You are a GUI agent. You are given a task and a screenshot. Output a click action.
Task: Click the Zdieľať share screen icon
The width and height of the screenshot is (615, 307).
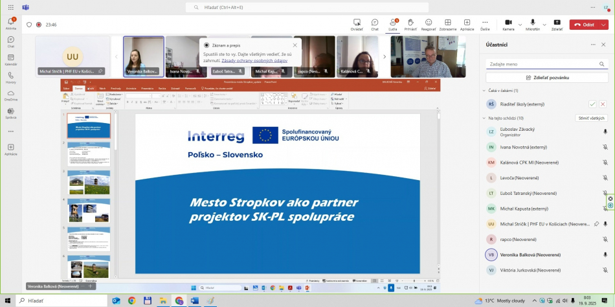tap(557, 24)
